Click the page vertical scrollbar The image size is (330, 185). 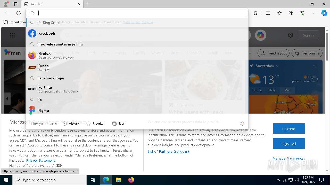coord(327,46)
